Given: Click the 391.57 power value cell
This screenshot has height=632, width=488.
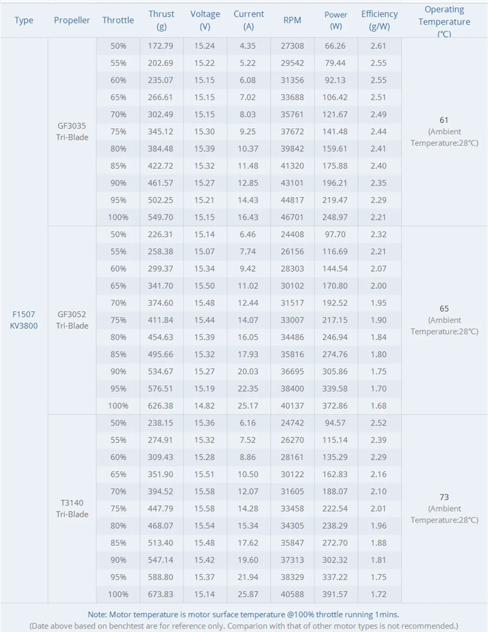Looking at the screenshot, I should point(336,594).
